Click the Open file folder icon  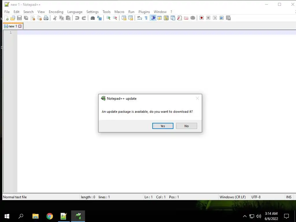[13, 18]
